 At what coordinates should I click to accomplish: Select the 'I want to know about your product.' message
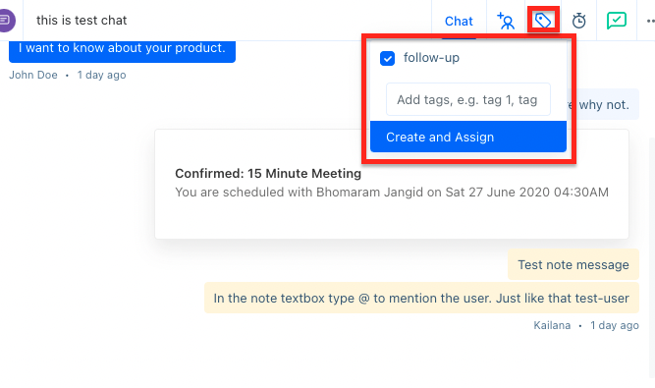(x=122, y=51)
